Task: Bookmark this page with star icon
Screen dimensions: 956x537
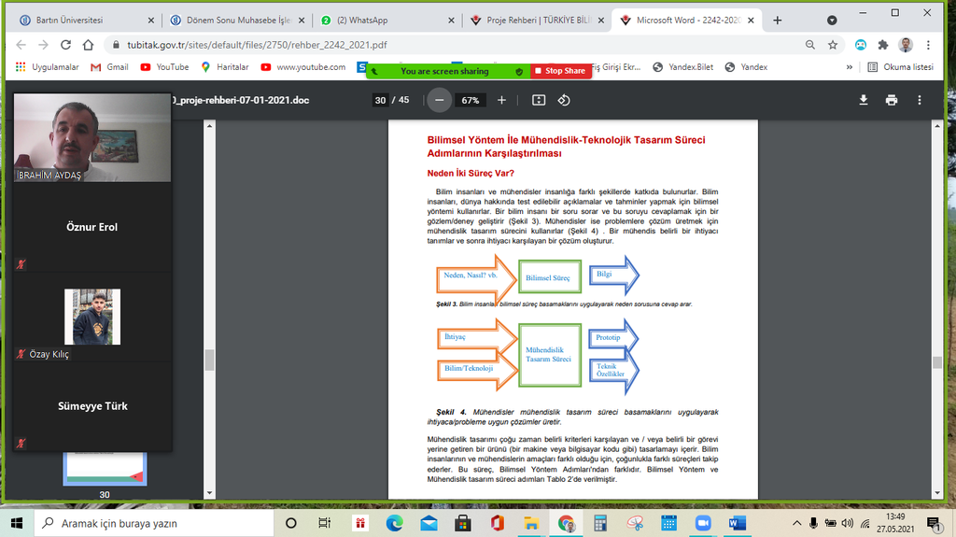Action: pos(833,45)
